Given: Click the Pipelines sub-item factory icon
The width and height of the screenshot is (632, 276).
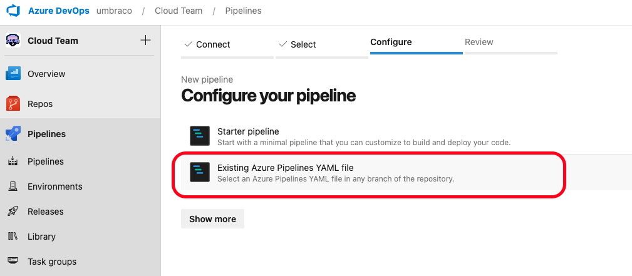Looking at the screenshot, I should 13,161.
